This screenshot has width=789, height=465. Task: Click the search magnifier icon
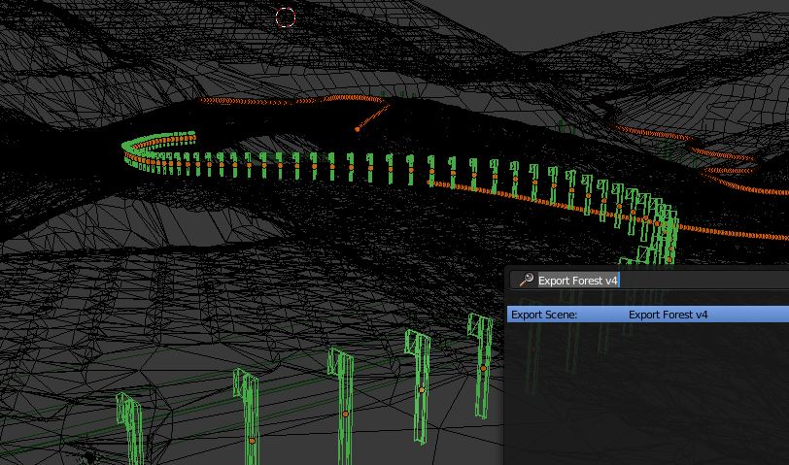click(527, 280)
